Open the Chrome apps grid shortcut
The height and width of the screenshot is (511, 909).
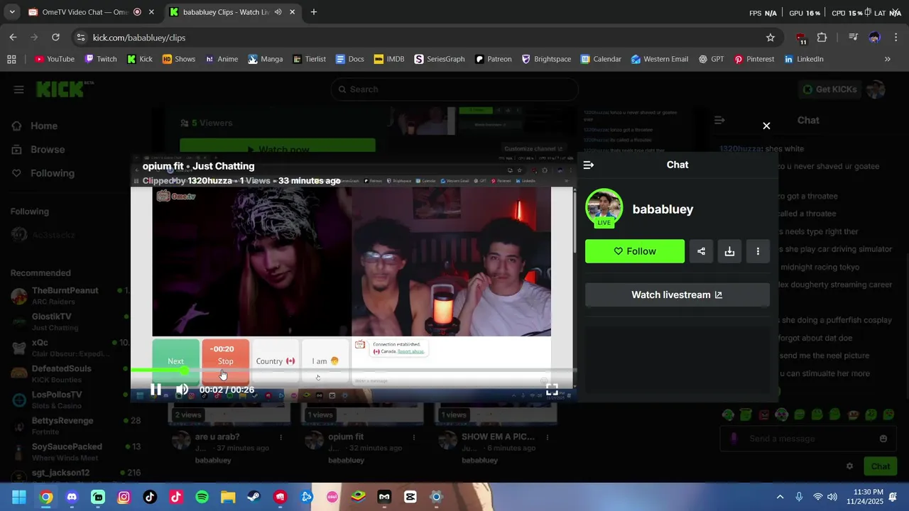pyautogui.click(x=11, y=60)
